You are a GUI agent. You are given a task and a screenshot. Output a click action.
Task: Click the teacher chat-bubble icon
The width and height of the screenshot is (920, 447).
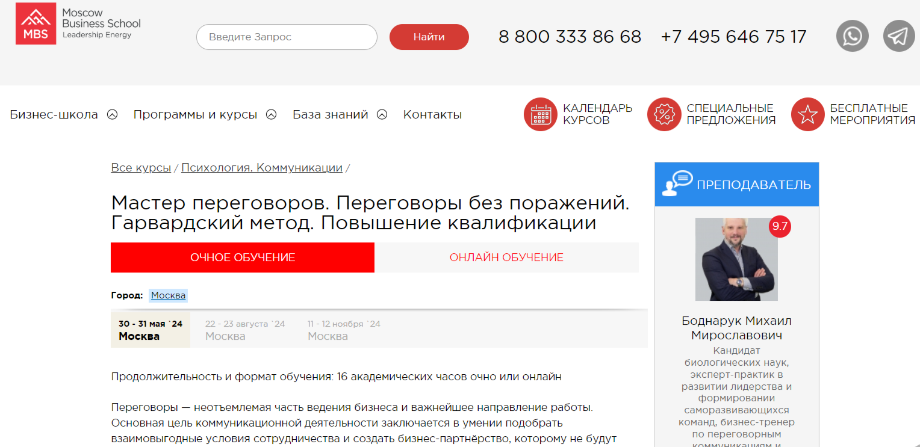(x=677, y=183)
